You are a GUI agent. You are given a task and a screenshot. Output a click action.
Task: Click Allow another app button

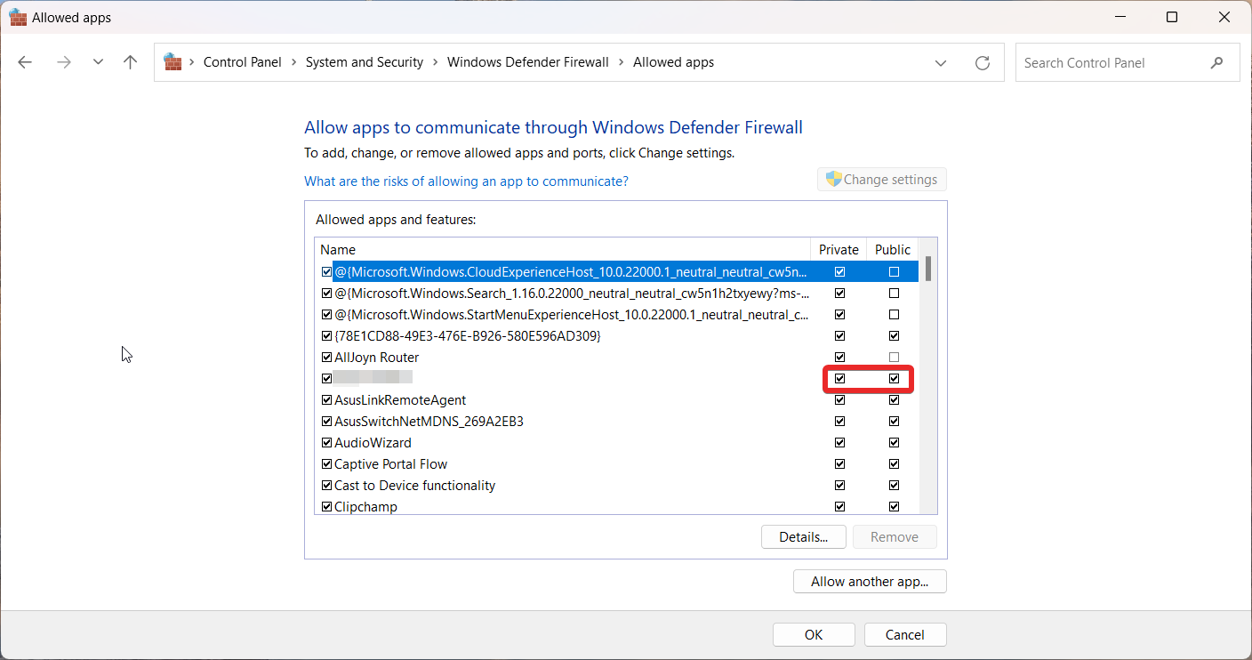click(x=870, y=582)
